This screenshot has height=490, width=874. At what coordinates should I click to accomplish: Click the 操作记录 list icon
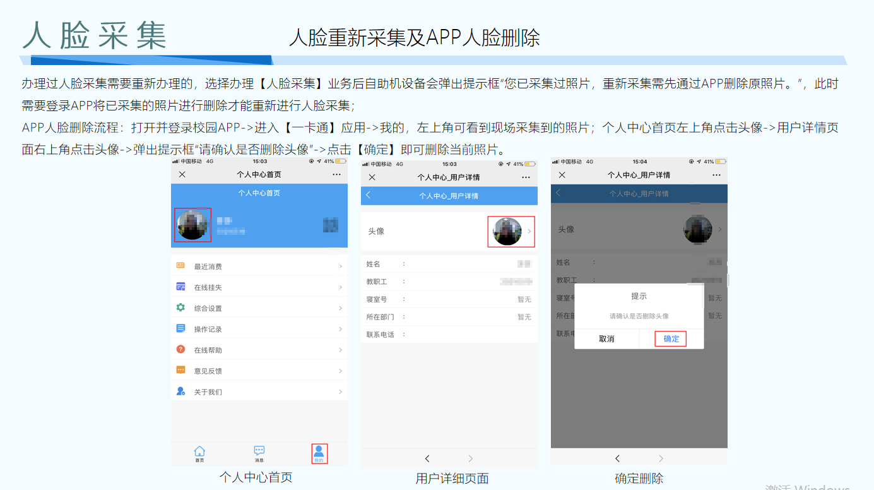tap(180, 328)
